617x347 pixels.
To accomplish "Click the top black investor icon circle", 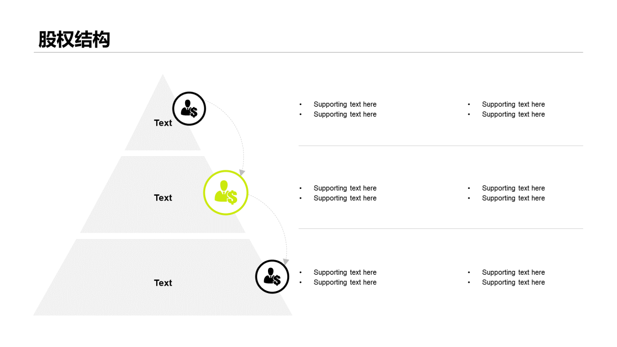I will coord(189,109).
